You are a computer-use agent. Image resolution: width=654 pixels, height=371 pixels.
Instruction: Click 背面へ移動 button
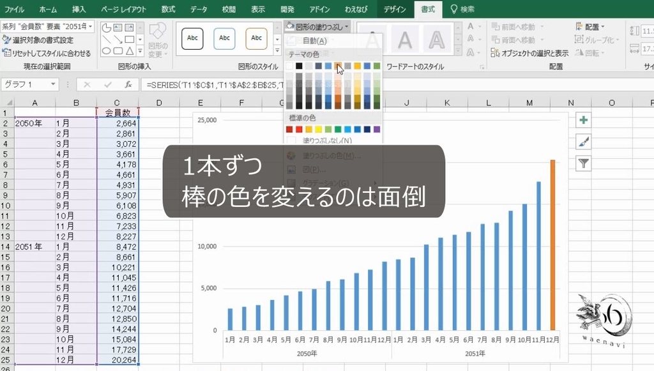[517, 40]
